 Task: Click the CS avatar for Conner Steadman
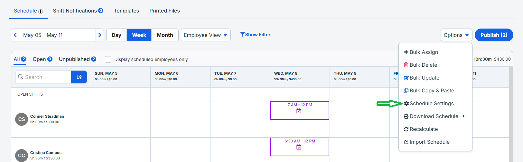pos(22,119)
